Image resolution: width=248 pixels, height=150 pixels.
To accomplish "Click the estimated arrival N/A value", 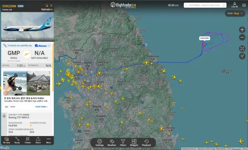I will point(48,66).
